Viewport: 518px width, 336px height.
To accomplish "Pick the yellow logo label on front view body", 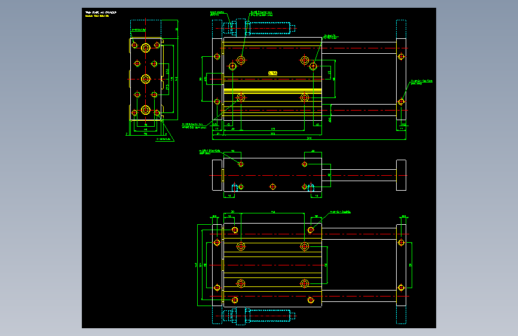I will pyautogui.click(x=272, y=73).
